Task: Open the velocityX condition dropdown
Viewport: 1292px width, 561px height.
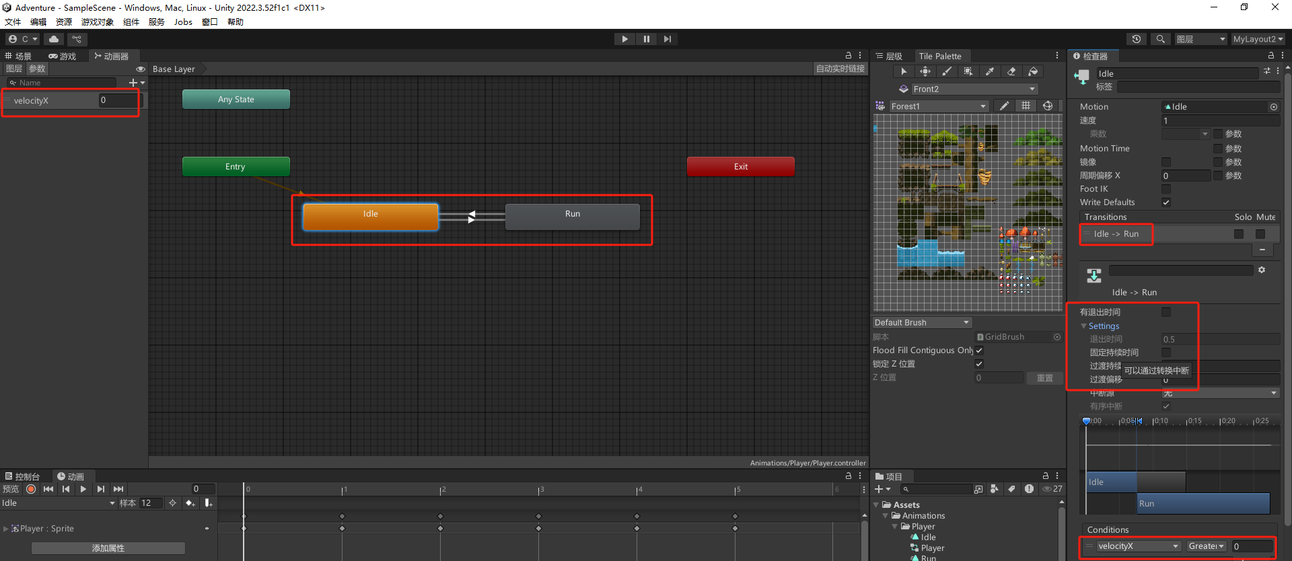Action: point(1138,546)
